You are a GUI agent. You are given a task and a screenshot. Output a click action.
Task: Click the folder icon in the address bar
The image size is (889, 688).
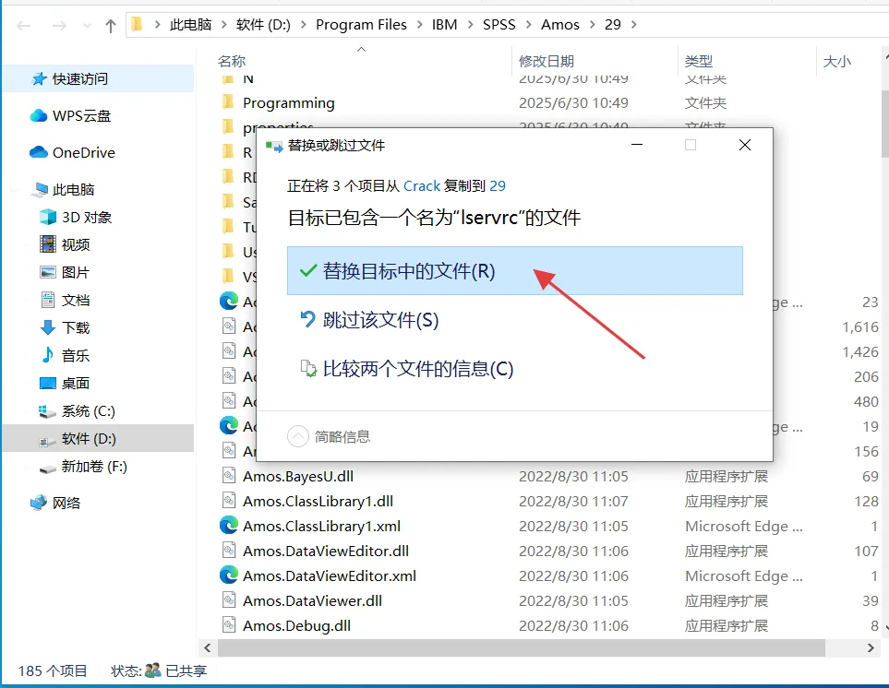(x=138, y=24)
